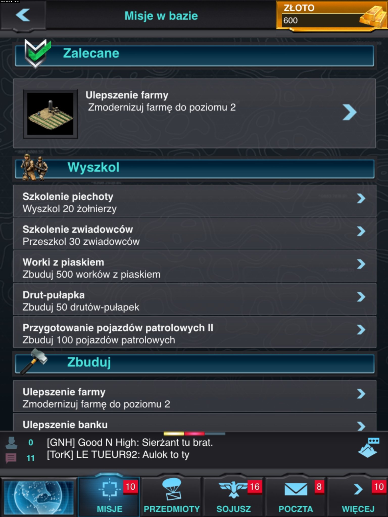Click the farm thumbnail in Zalecane
388x517 pixels.
coord(50,114)
